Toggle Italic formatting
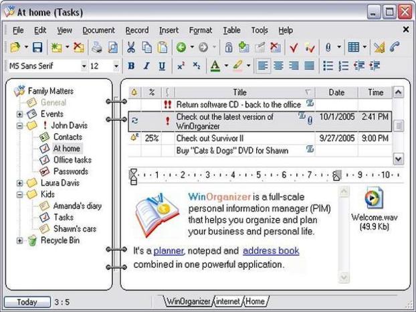The image size is (416, 312). click(146, 66)
